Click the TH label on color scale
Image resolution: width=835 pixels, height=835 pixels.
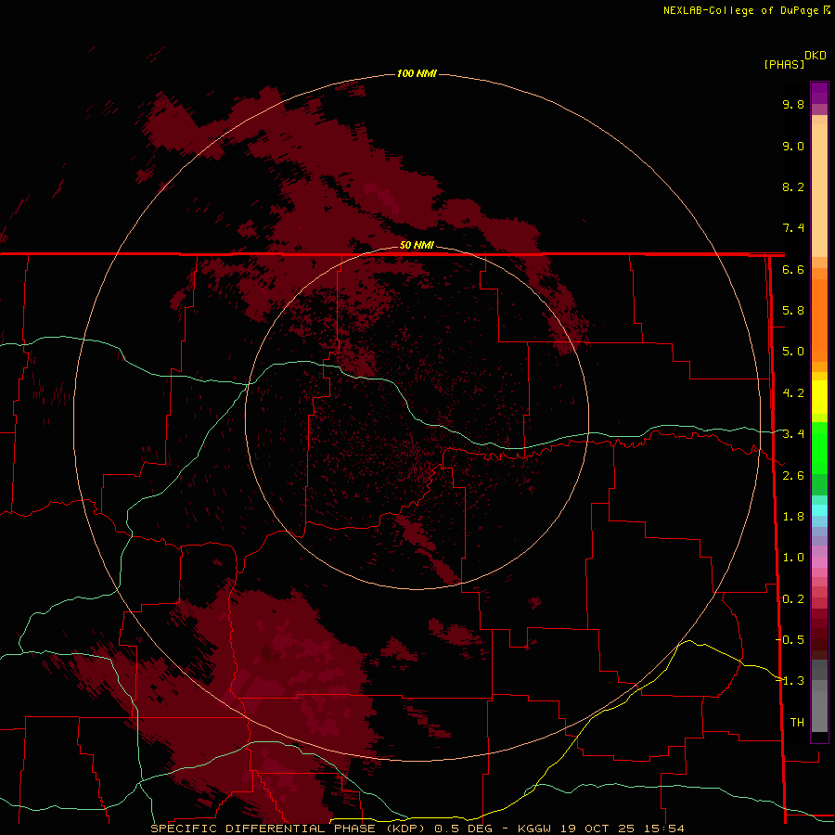797,723
